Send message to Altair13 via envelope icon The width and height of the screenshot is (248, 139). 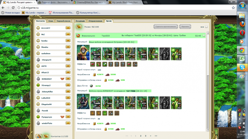tap(68, 72)
